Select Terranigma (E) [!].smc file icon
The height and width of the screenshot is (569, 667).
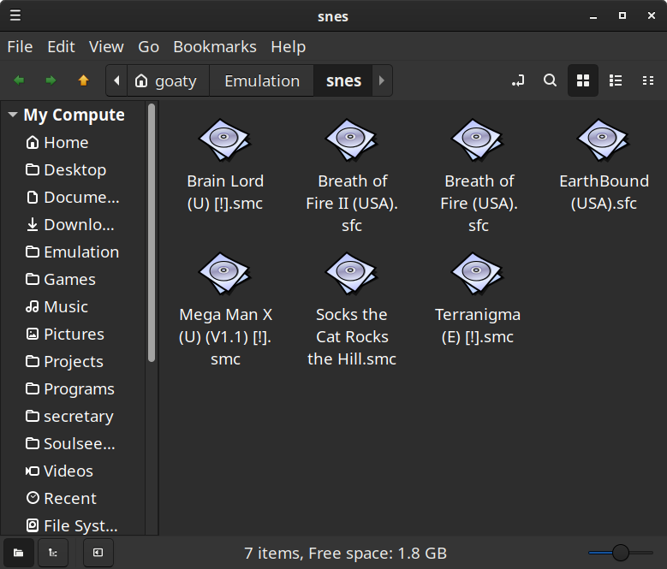click(478, 273)
